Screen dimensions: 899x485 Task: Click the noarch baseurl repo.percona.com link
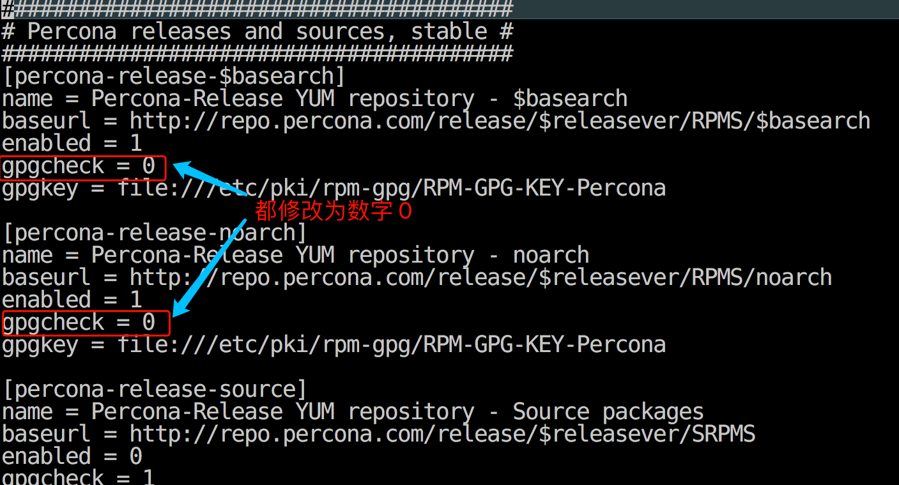pos(480,277)
